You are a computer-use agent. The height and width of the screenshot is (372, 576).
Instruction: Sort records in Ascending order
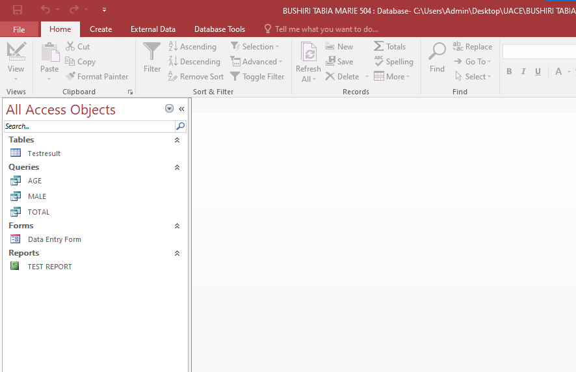pos(192,47)
